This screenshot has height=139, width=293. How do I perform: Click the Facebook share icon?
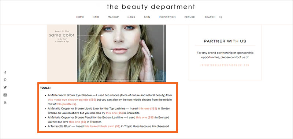pos(5,72)
